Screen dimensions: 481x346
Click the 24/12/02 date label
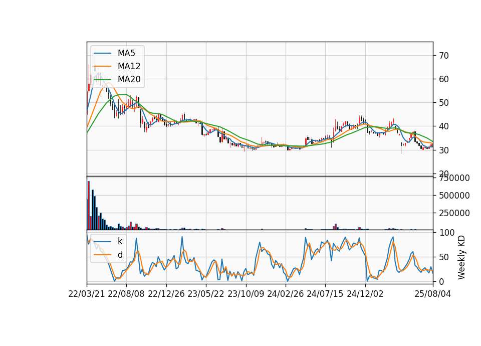click(365, 294)
